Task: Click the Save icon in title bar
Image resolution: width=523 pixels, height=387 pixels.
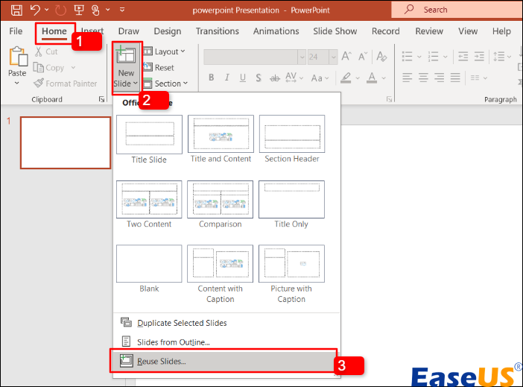Action: 16,10
